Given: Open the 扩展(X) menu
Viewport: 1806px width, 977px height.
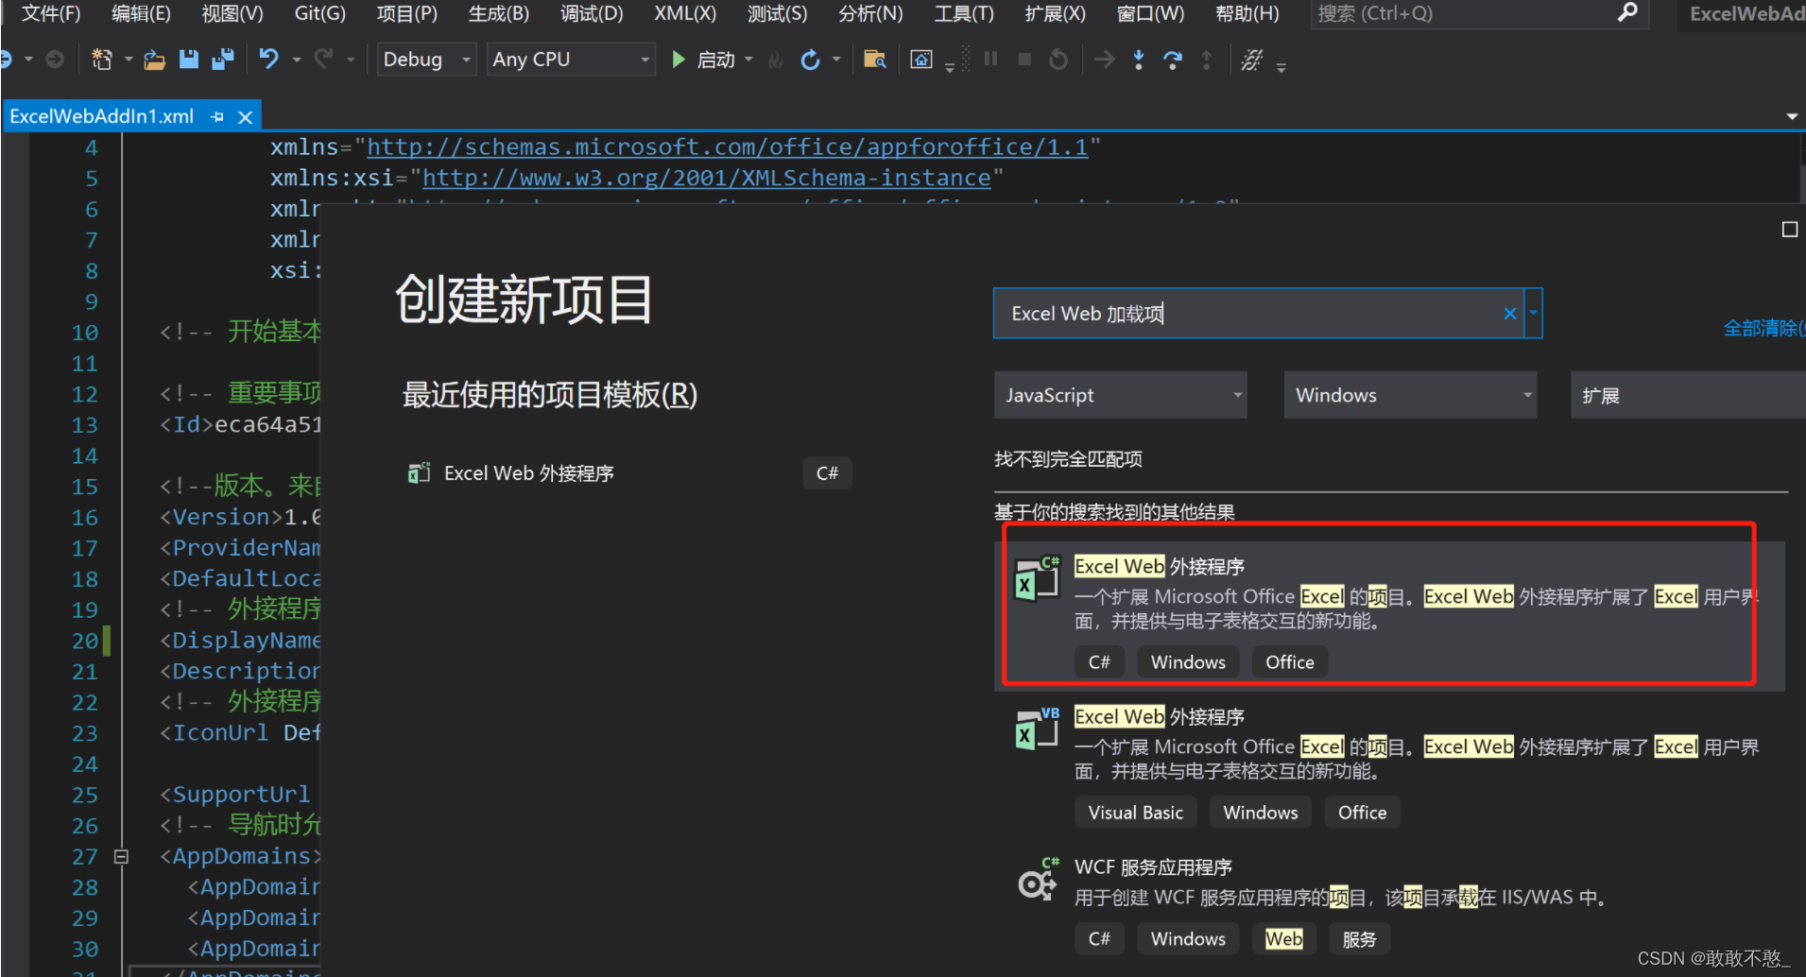Looking at the screenshot, I should (x=1056, y=13).
